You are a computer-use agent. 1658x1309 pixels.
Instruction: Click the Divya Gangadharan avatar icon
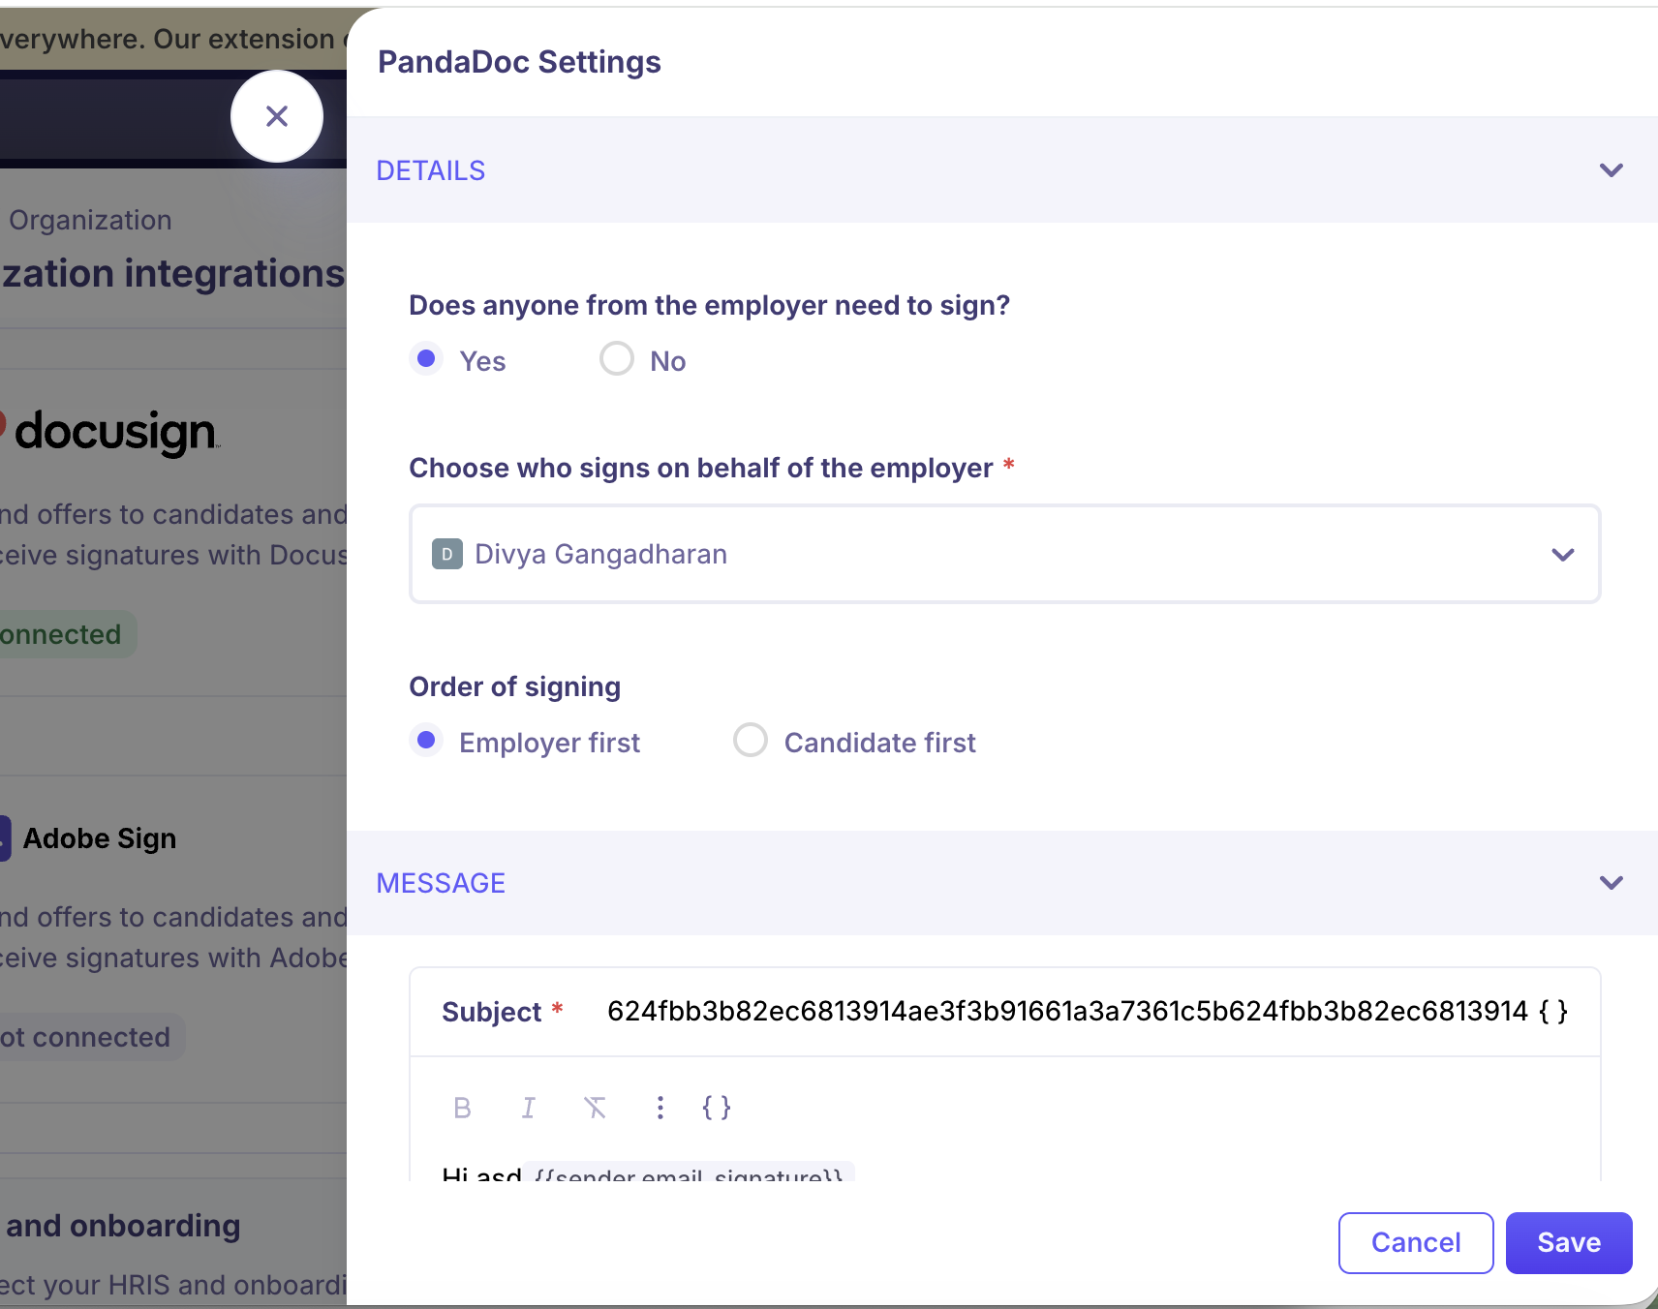(446, 555)
